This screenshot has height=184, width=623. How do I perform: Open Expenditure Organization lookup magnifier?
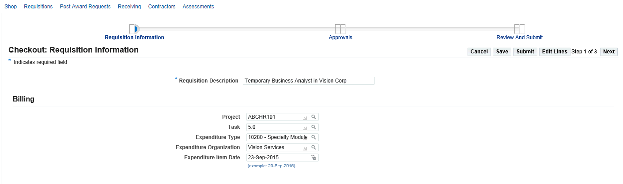(x=313, y=147)
